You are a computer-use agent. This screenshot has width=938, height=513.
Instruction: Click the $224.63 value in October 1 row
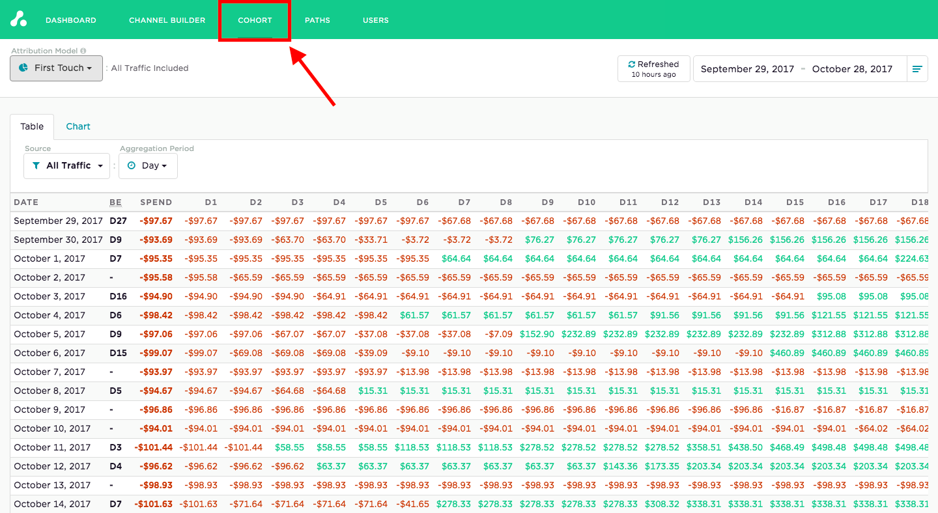pos(912,258)
